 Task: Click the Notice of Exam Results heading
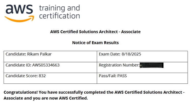[x=95, y=43]
